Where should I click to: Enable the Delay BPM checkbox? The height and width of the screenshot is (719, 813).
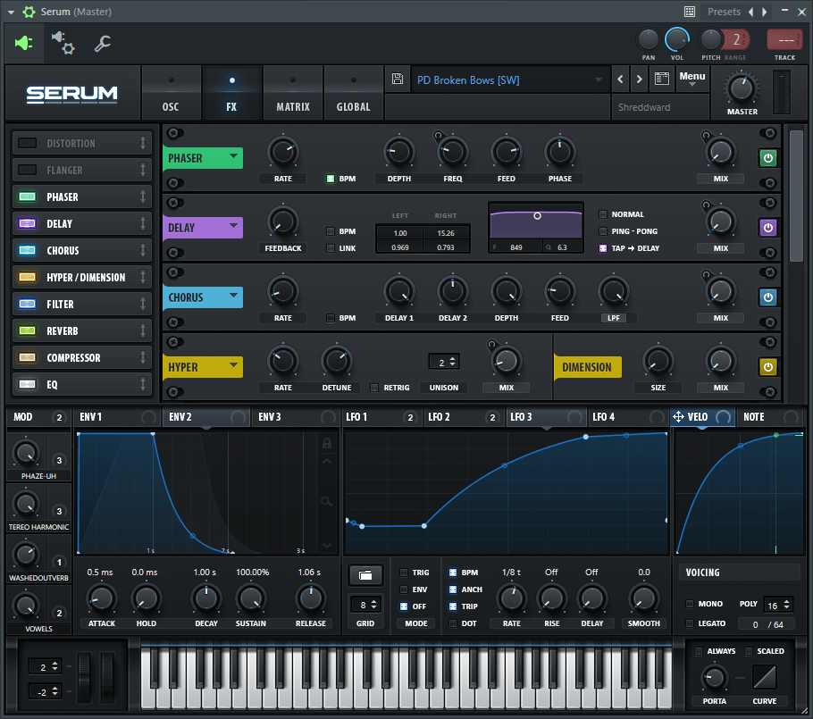coord(331,231)
